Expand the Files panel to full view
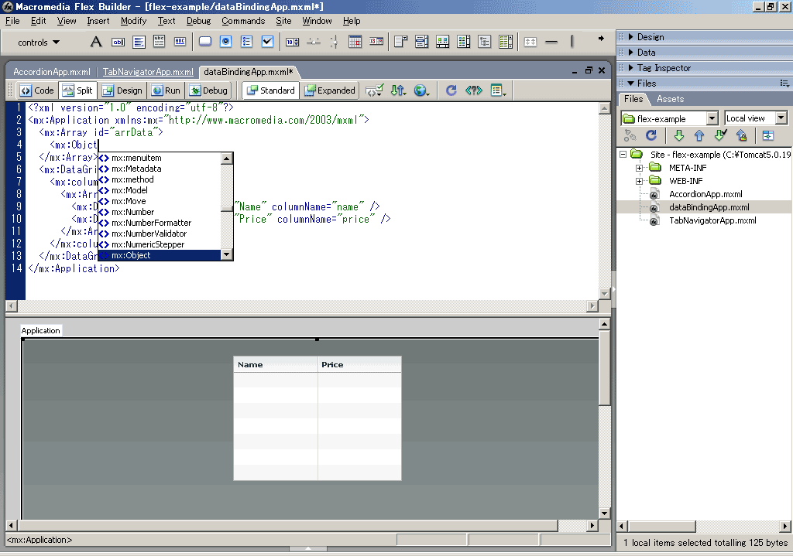 pyautogui.click(x=767, y=135)
